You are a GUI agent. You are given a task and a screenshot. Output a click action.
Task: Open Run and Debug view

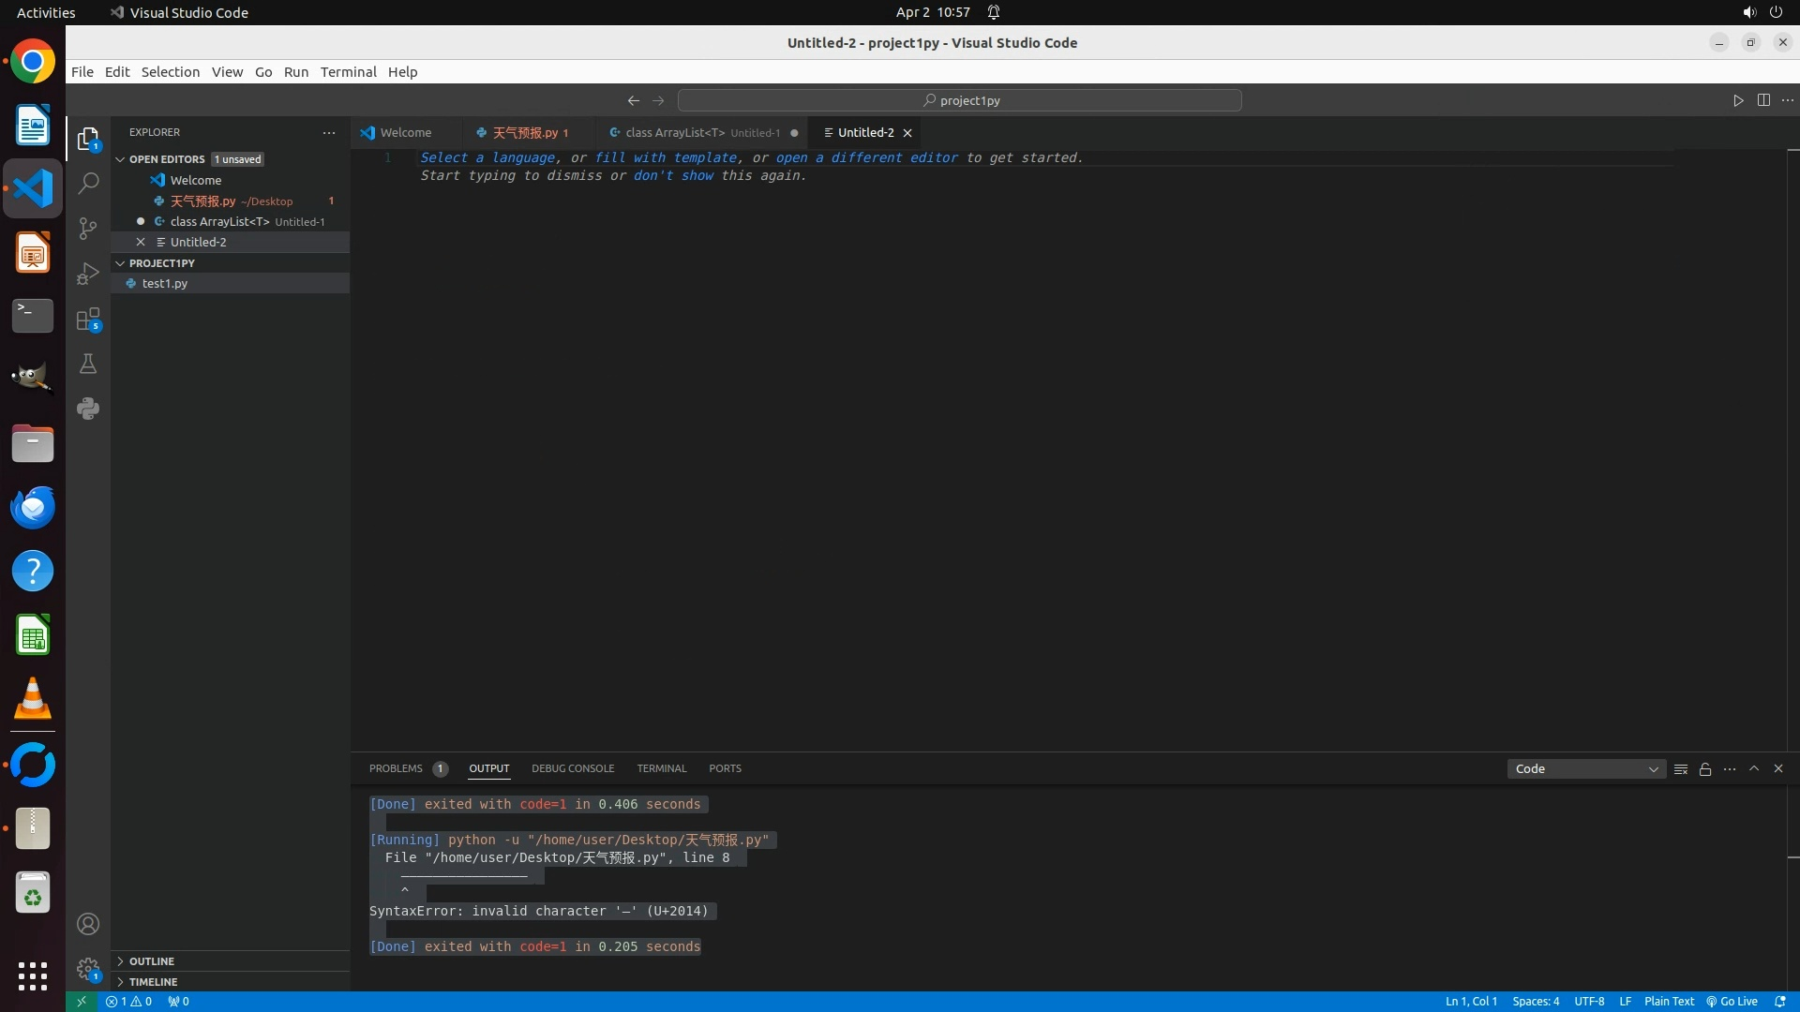pyautogui.click(x=88, y=274)
